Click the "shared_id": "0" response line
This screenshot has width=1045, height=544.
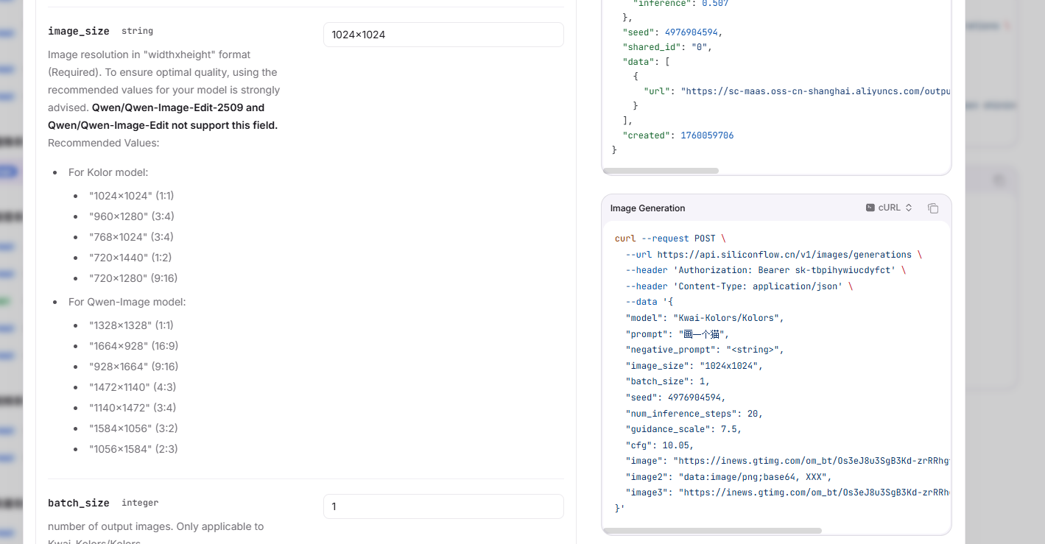668,47
